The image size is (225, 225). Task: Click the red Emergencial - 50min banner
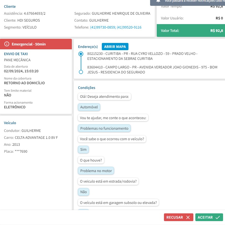pyautogui.click(x=36, y=44)
